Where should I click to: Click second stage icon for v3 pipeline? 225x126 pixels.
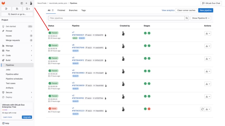(x=149, y=84)
